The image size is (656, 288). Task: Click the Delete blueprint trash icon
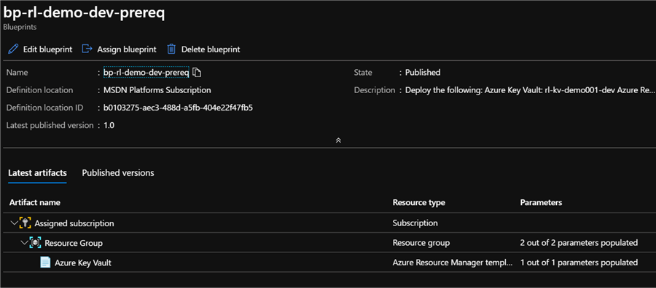171,49
